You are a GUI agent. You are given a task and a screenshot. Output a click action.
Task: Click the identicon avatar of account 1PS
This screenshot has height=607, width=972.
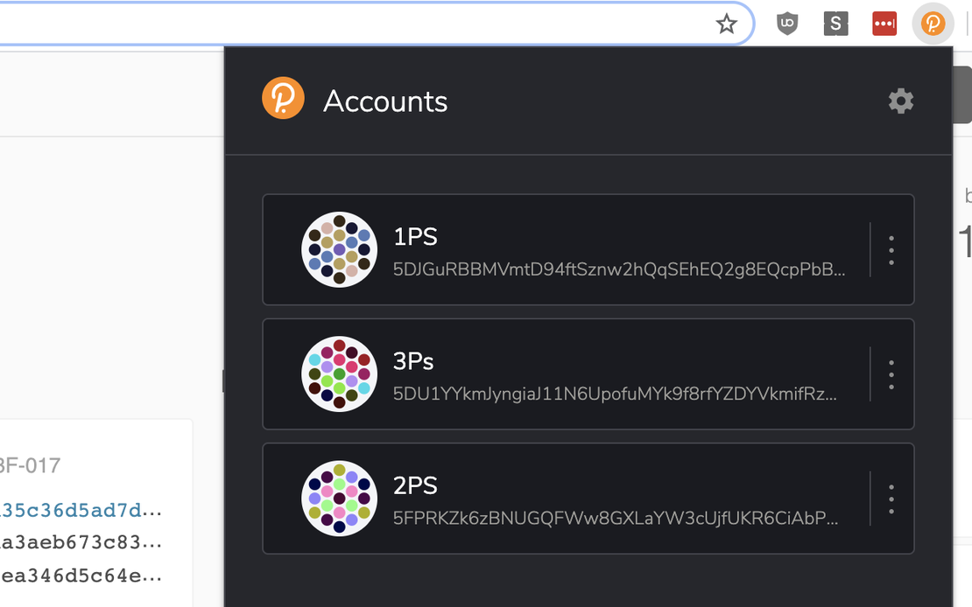point(339,249)
